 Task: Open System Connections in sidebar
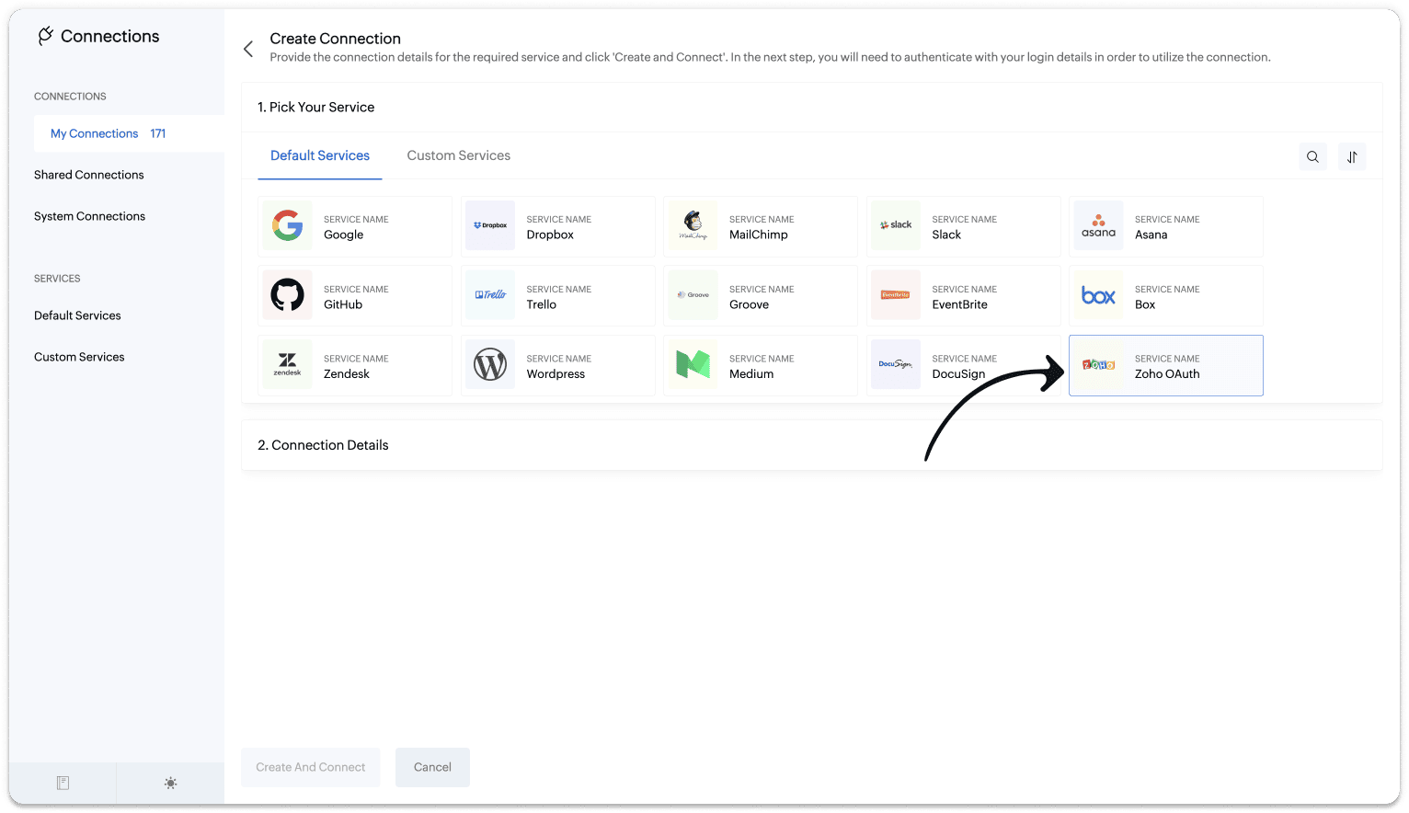(x=89, y=216)
